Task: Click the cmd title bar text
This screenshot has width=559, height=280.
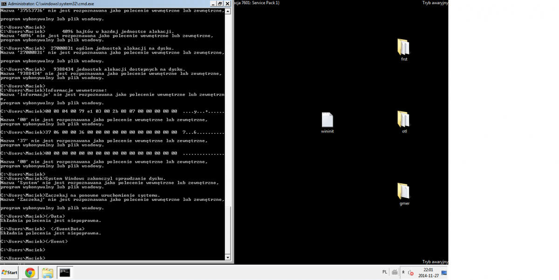Action: point(51,3)
